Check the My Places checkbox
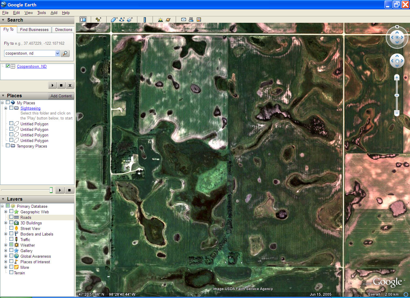Image resolution: width=410 pixels, height=298 pixels. pos(8,102)
